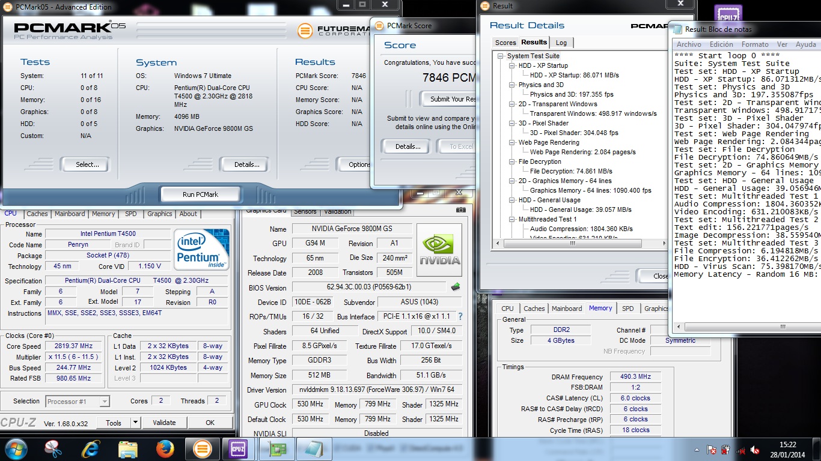Collapse the Physics and 3D node
The image size is (821, 461).
coord(512,85)
